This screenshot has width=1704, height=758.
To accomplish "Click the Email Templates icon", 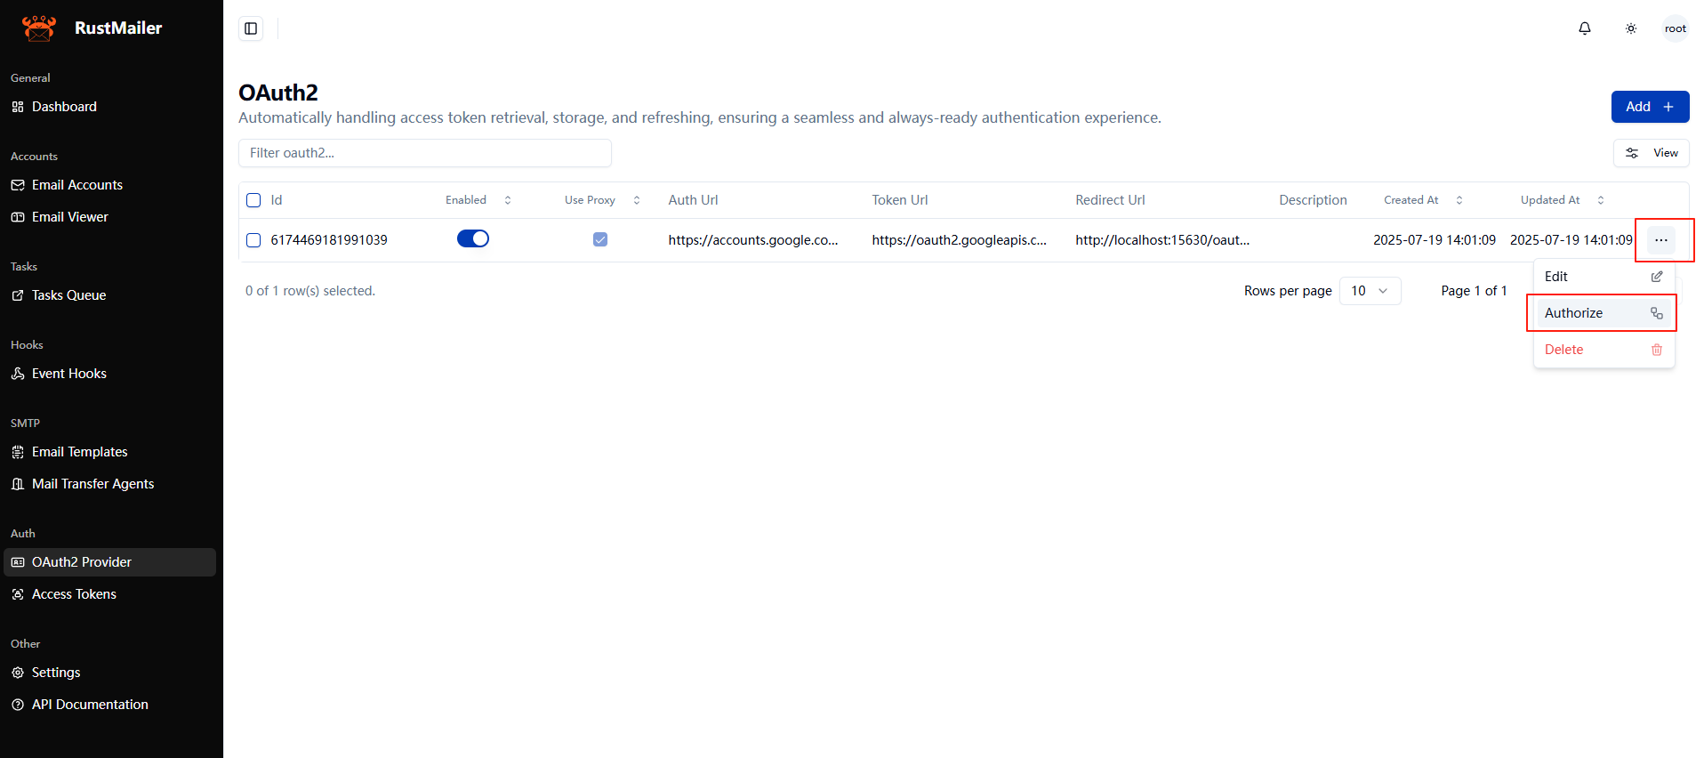I will (18, 452).
